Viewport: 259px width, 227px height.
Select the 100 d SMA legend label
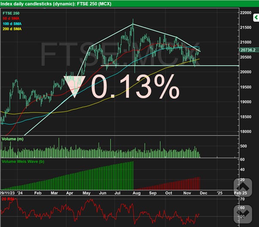point(12,24)
